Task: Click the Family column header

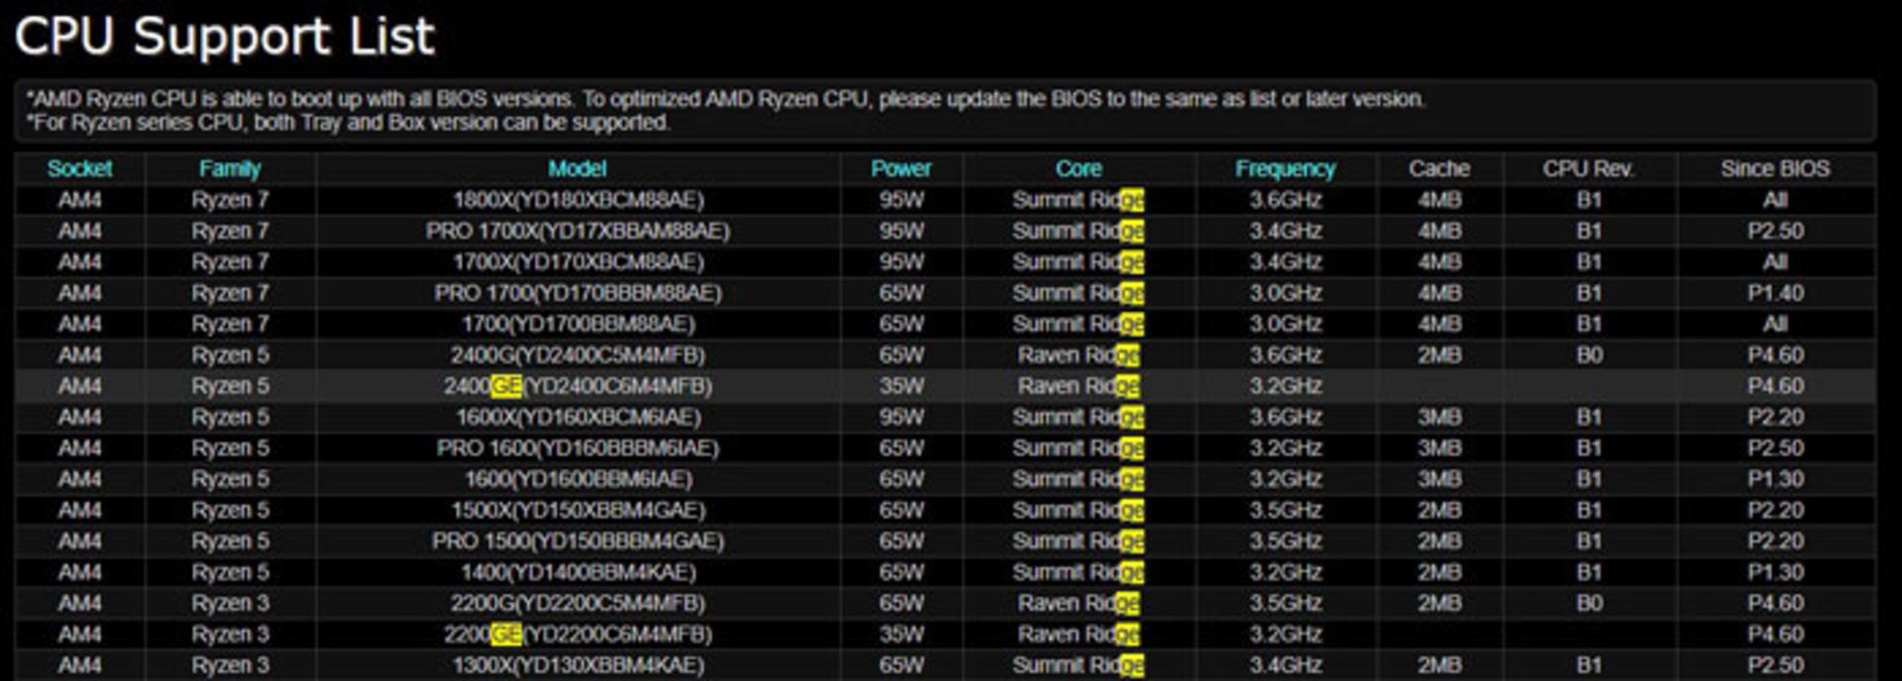Action: point(230,169)
